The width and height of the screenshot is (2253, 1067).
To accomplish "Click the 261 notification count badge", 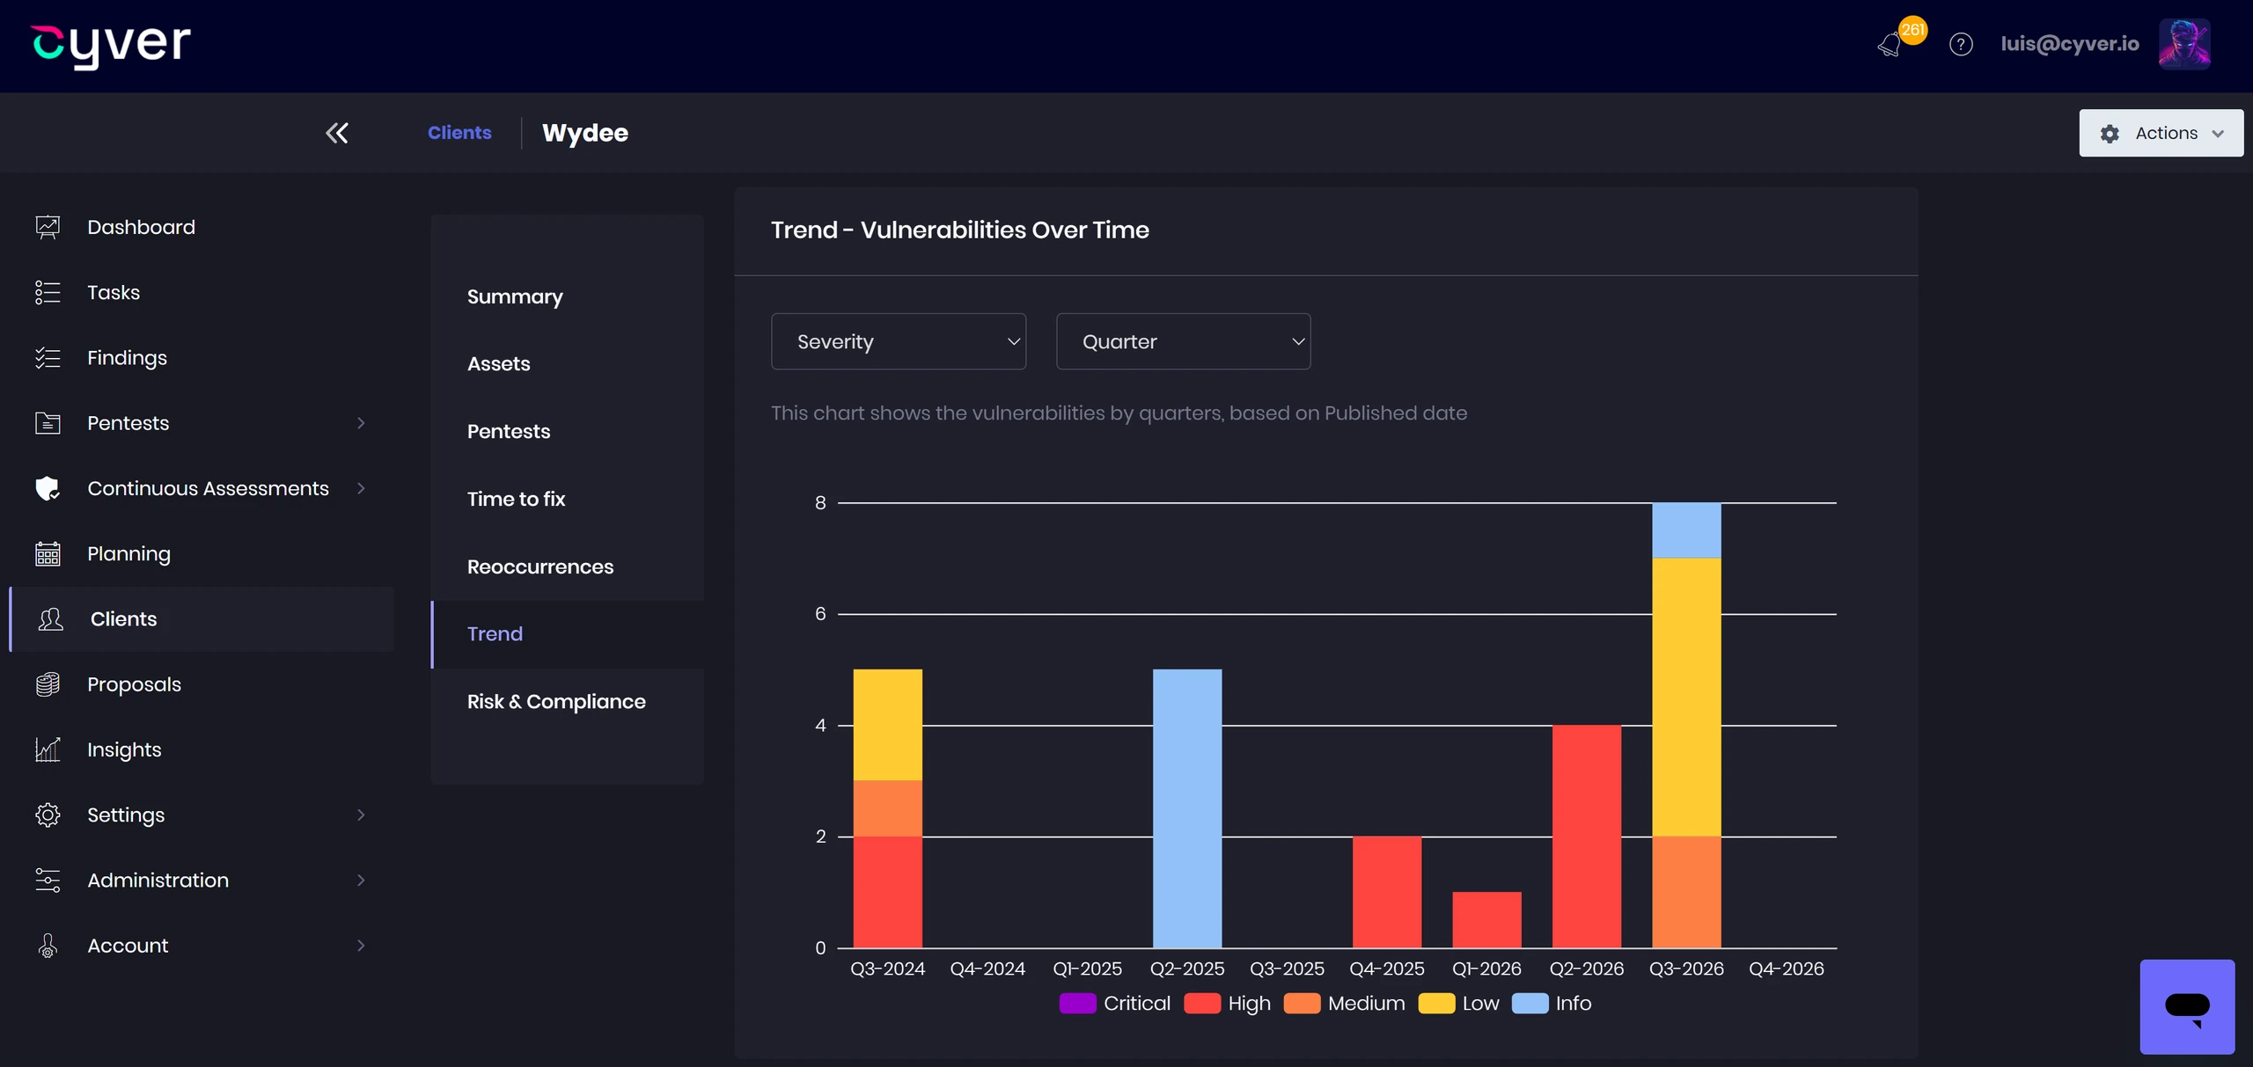I will pos(1912,30).
